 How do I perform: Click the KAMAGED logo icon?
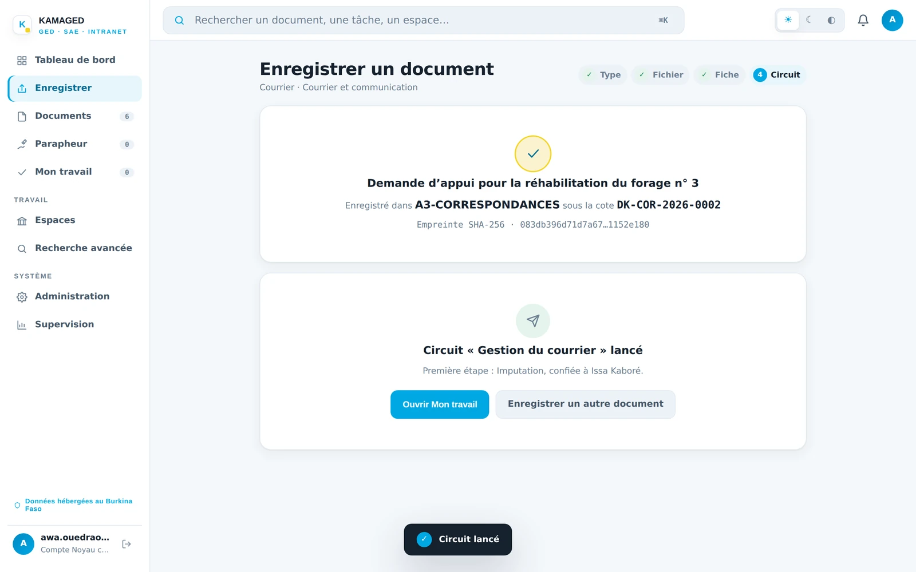pyautogui.click(x=22, y=25)
